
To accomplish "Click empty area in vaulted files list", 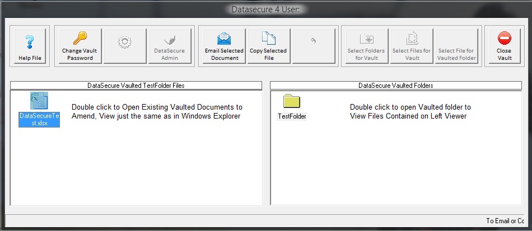I will (136, 168).
